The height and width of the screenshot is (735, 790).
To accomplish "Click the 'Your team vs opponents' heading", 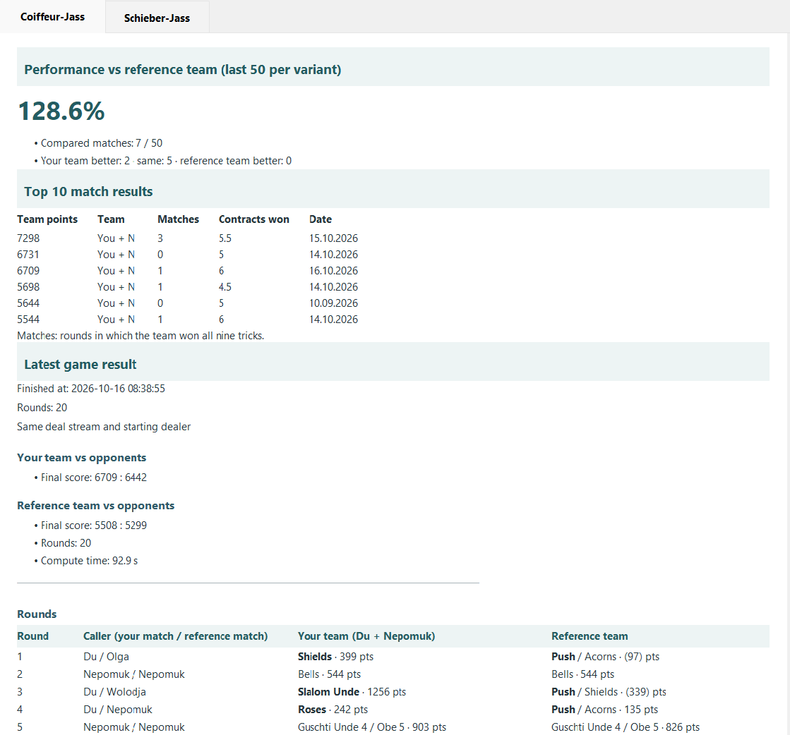I will 82,458.
